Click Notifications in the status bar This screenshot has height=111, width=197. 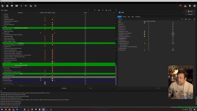coord(174,107)
